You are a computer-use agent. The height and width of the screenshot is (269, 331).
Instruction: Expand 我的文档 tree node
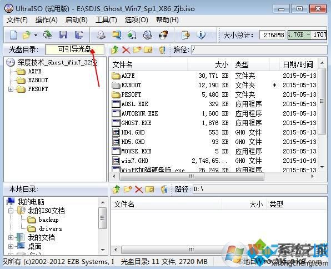[11, 237]
